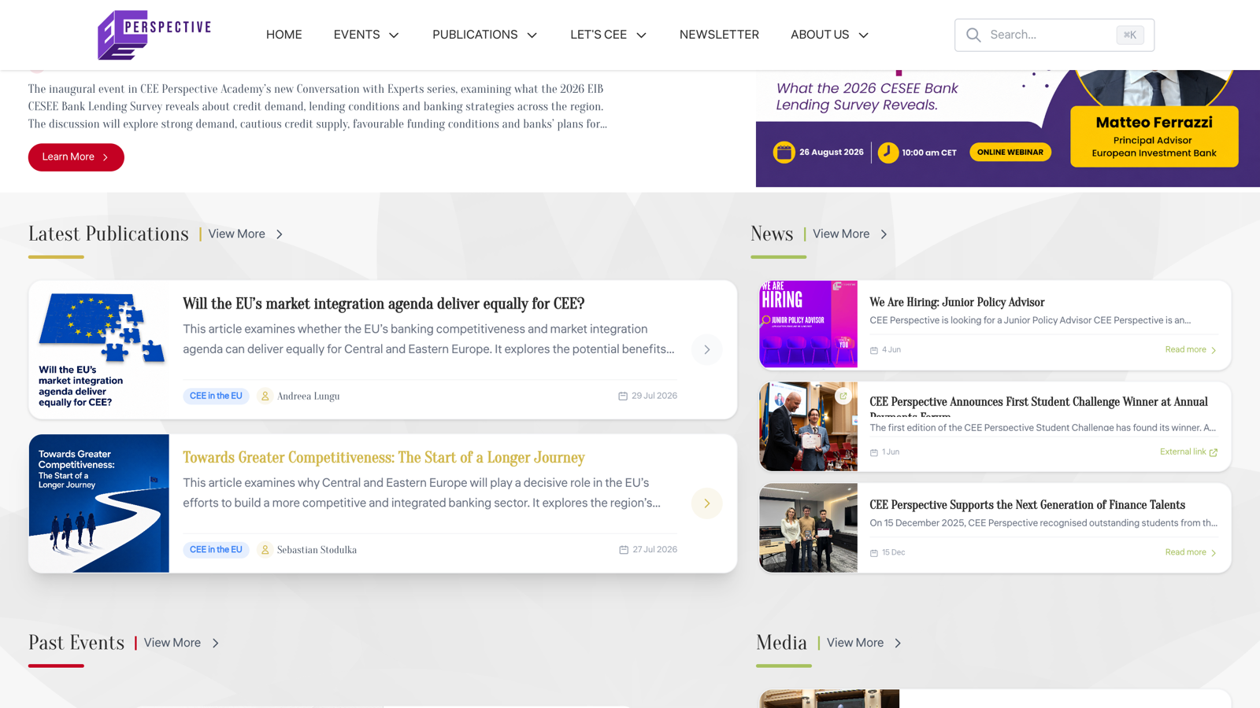Click the Latest Publications heading
This screenshot has width=1260, height=708.
coord(109,234)
